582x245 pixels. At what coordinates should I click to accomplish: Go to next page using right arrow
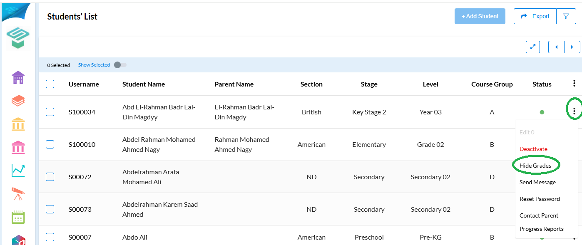coord(572,47)
